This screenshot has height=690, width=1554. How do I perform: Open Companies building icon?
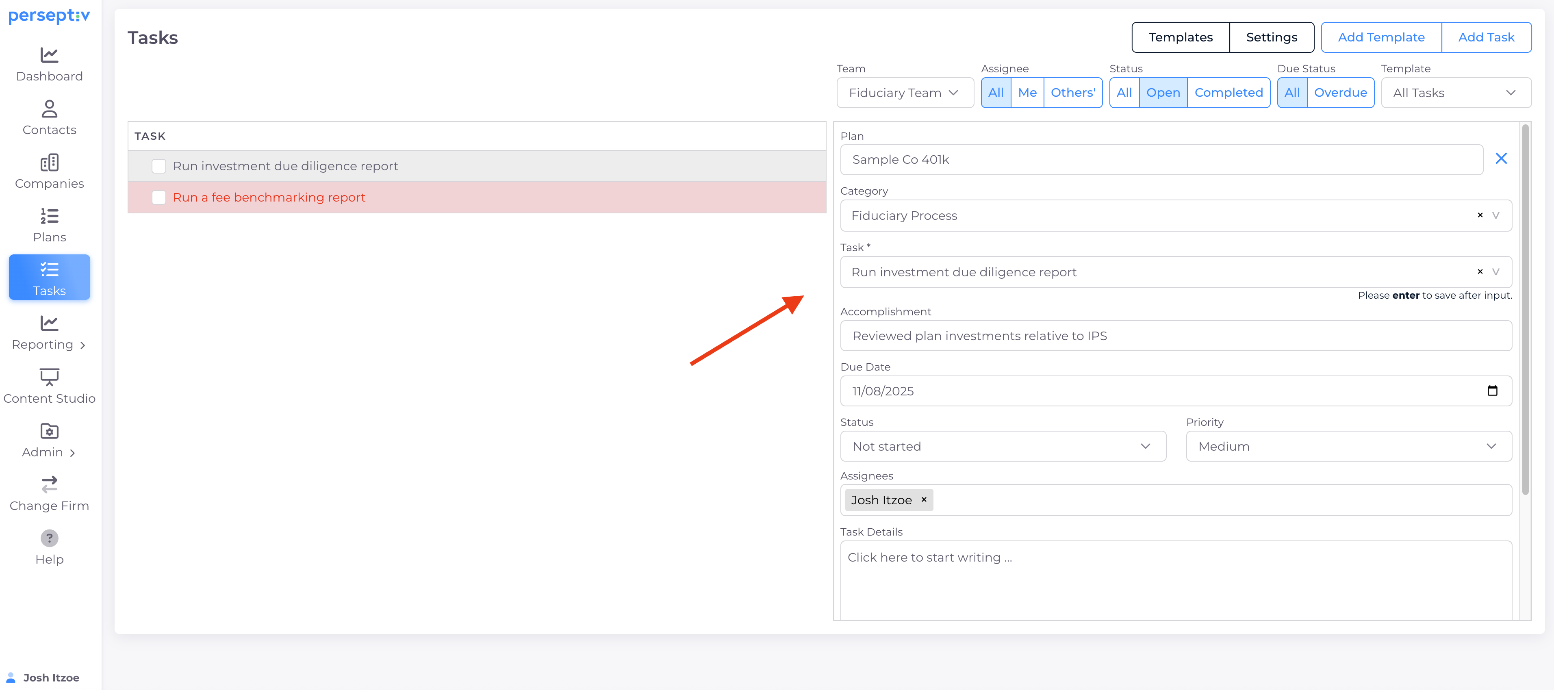[x=50, y=163]
